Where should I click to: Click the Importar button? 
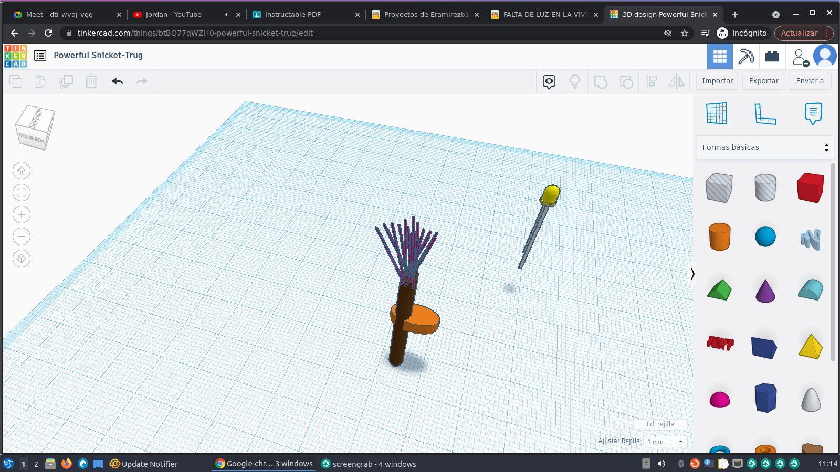pos(718,81)
